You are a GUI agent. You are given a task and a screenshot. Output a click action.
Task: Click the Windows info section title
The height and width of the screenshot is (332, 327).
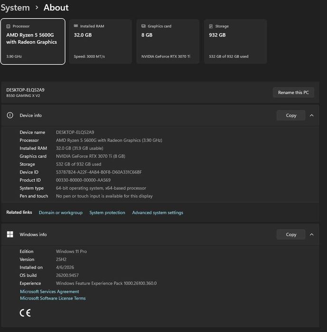point(33,235)
